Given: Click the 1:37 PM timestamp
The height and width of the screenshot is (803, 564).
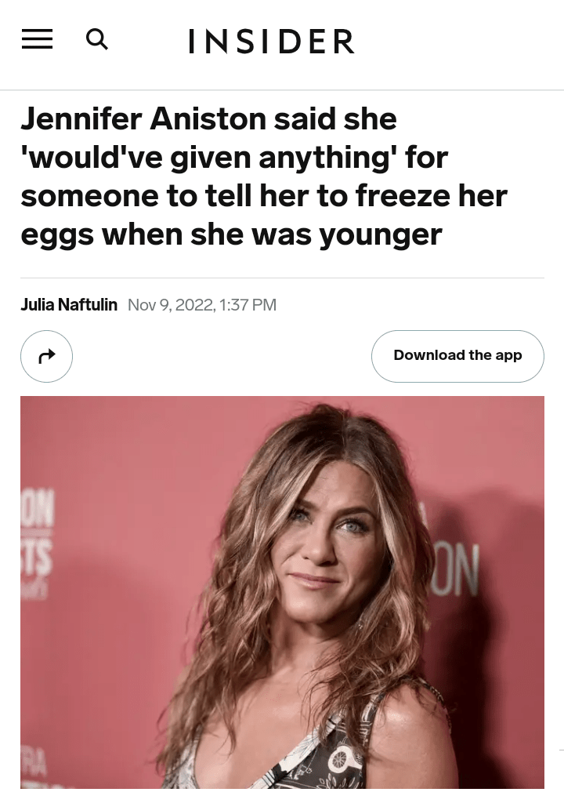Looking at the screenshot, I should (x=248, y=304).
